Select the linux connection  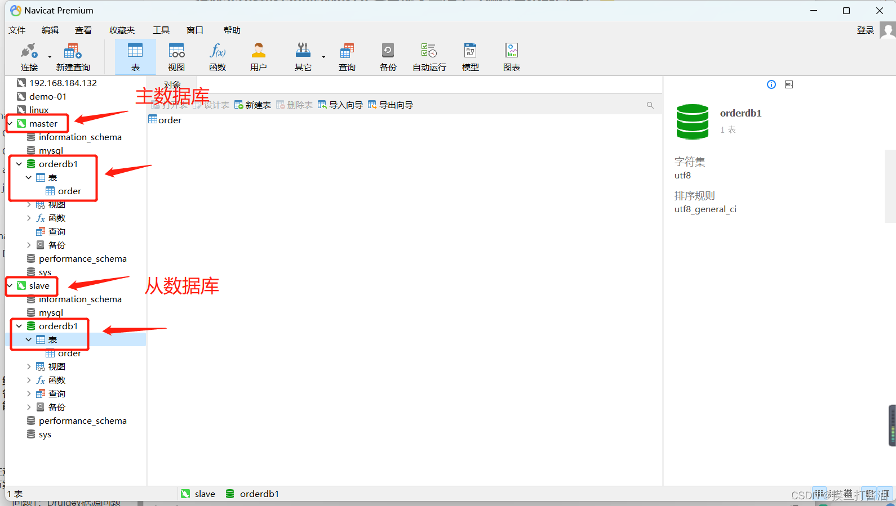click(39, 110)
